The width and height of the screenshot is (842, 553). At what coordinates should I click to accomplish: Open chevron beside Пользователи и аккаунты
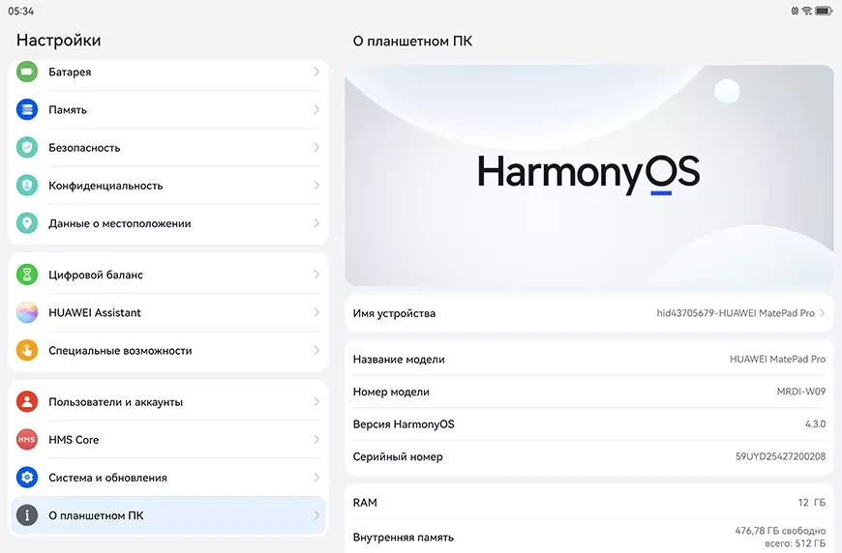click(x=316, y=402)
